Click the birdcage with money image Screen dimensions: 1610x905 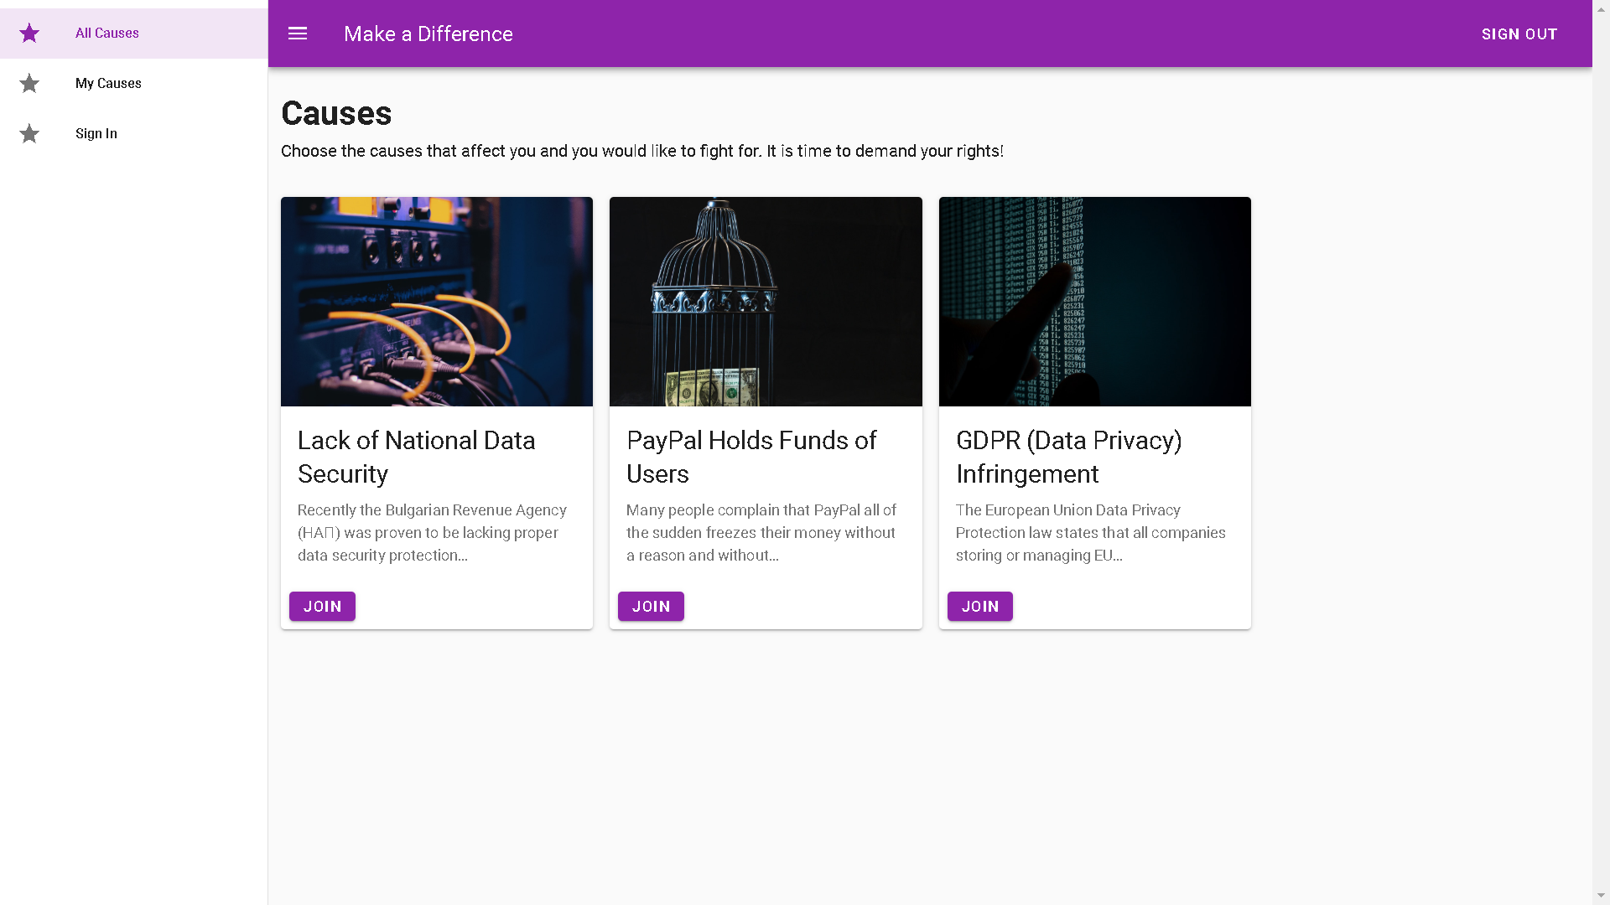(766, 302)
